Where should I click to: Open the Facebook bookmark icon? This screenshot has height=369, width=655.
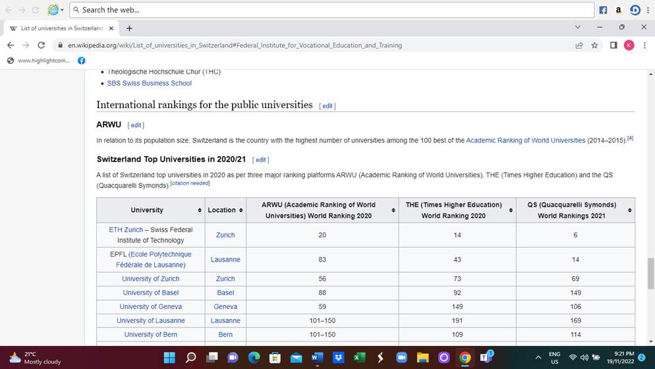(x=82, y=61)
